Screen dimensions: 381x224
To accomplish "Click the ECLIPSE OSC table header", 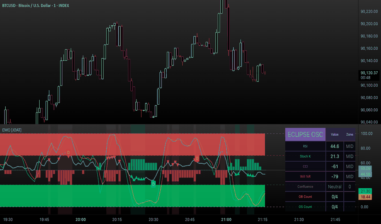I will (305, 134).
